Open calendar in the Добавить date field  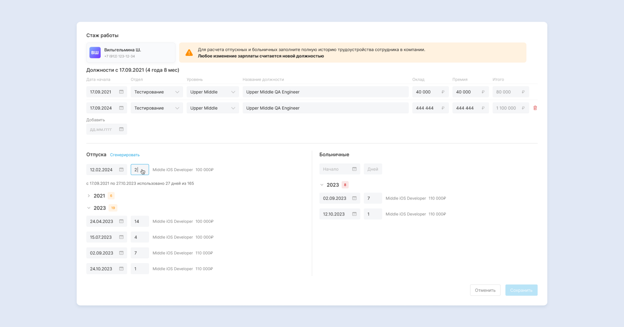(121, 129)
